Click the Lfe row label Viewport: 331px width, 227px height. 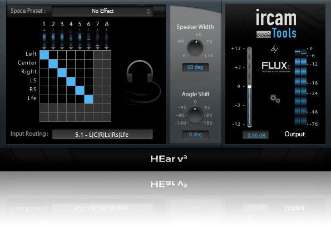coord(32,98)
